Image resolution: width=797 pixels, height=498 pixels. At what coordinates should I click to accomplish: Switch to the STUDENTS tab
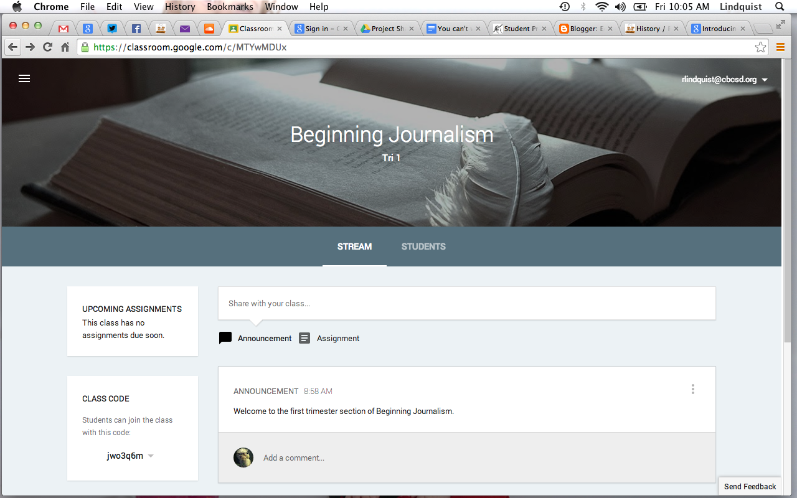pyautogui.click(x=423, y=247)
